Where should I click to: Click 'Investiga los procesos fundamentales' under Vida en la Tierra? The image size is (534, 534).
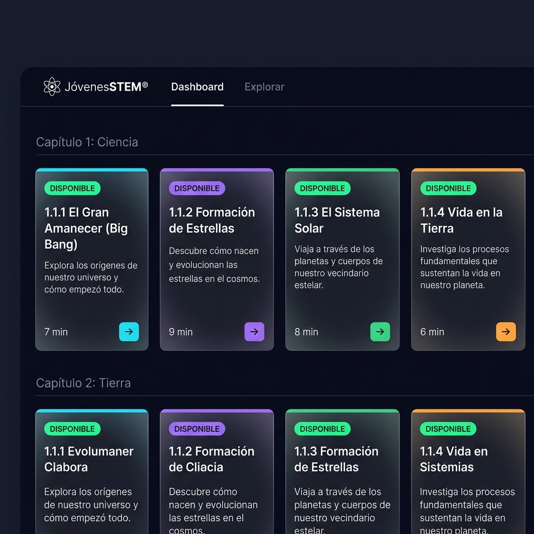465,267
